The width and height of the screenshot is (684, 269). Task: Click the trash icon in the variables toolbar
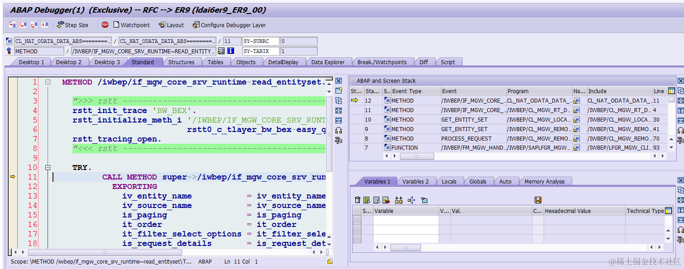point(358,200)
